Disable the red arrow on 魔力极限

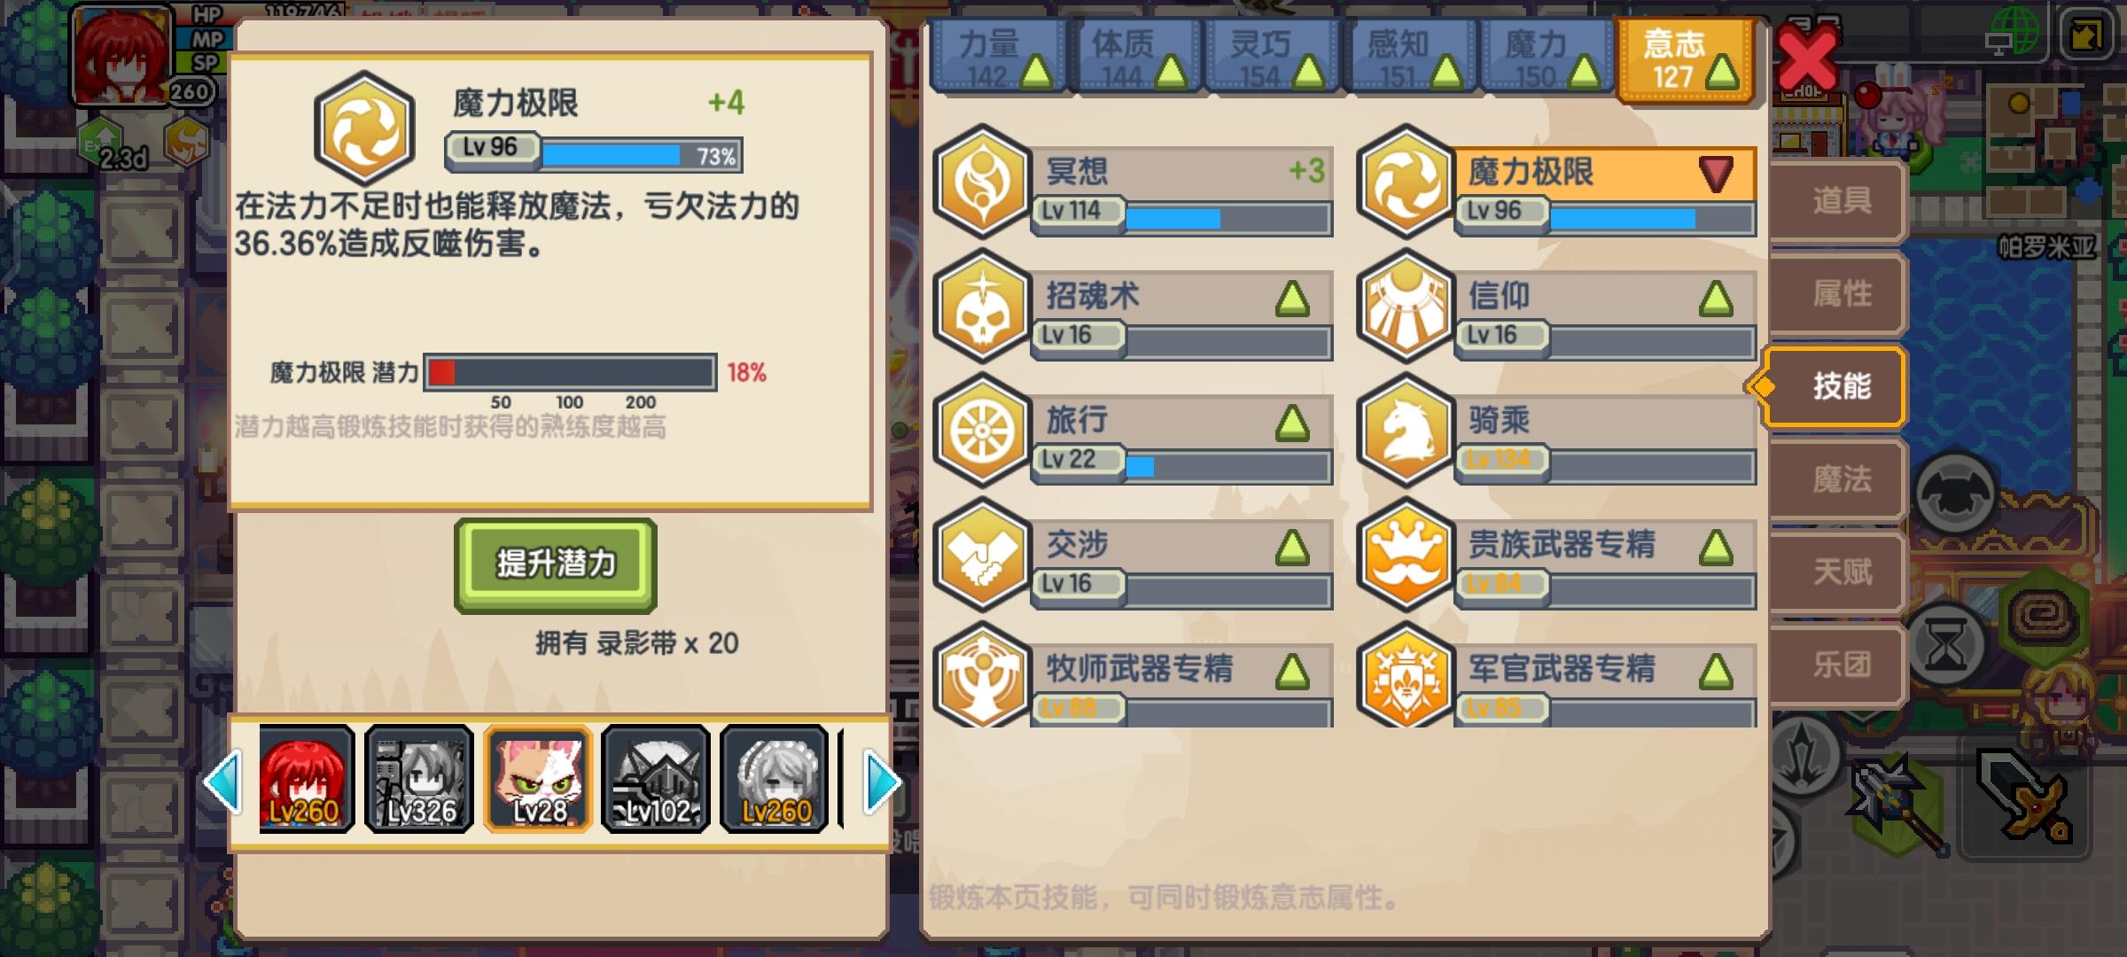click(1716, 174)
